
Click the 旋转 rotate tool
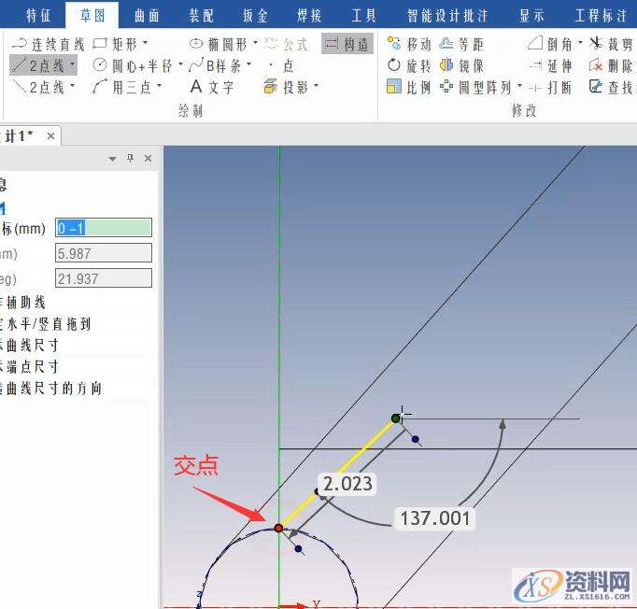[409, 65]
